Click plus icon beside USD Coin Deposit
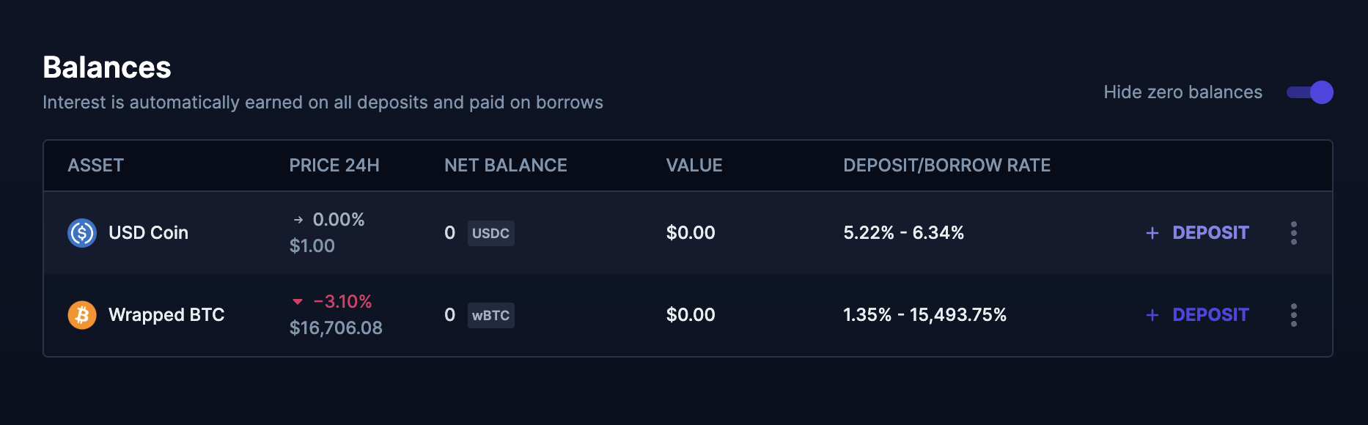The height and width of the screenshot is (425, 1368). coord(1152,233)
